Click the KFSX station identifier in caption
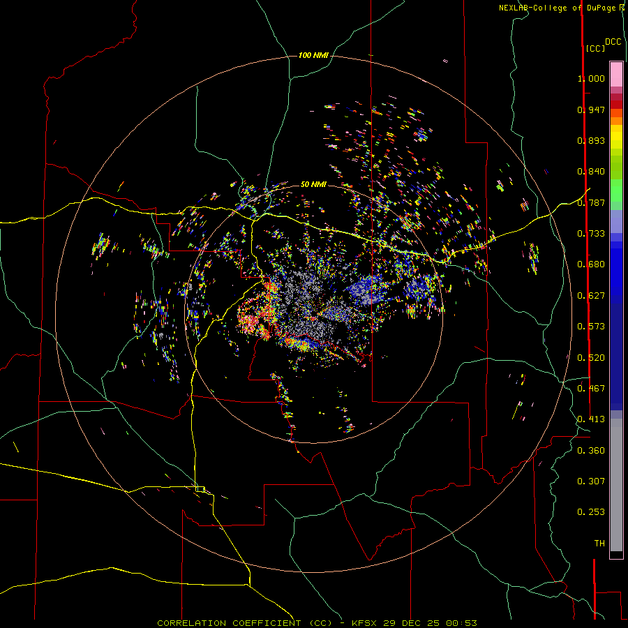 click(x=364, y=623)
